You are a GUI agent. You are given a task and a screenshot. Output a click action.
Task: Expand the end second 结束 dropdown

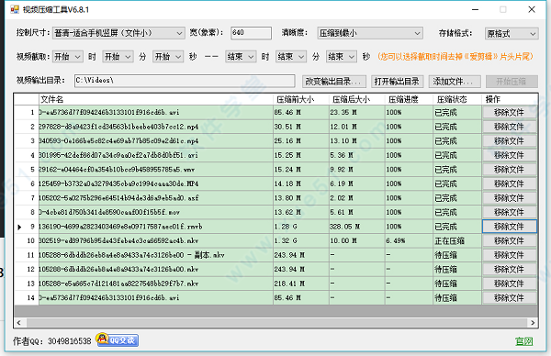[342, 57]
